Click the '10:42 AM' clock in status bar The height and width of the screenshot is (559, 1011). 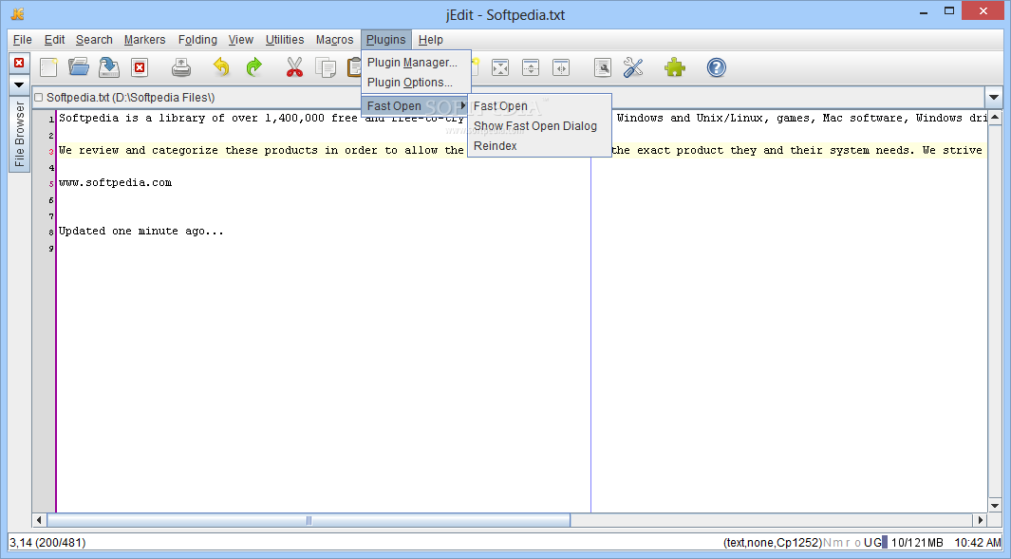click(978, 543)
